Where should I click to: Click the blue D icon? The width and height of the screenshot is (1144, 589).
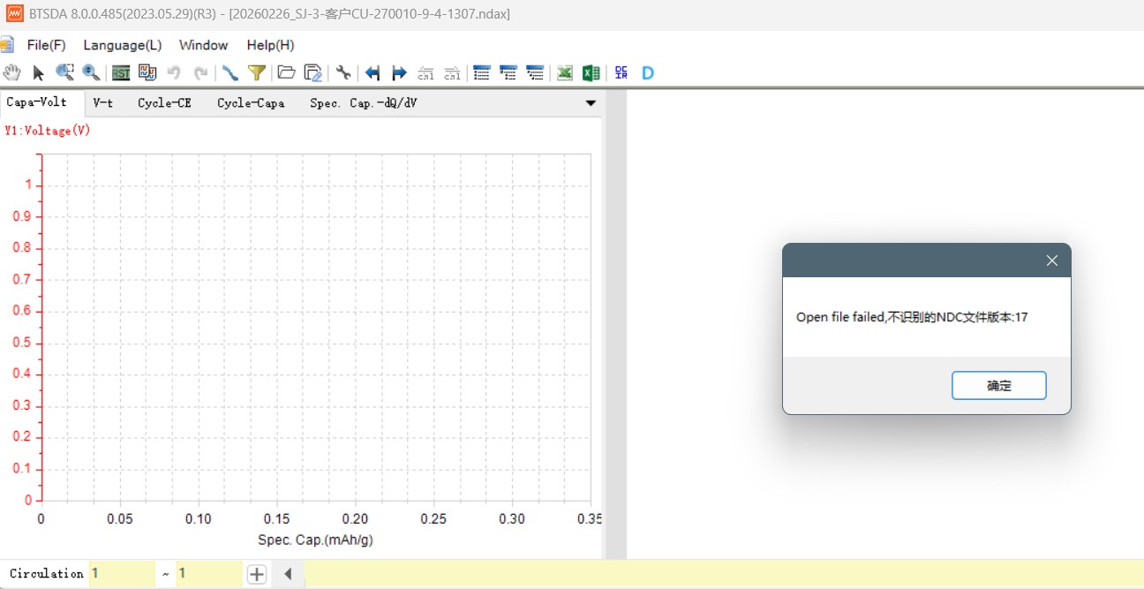pos(648,72)
